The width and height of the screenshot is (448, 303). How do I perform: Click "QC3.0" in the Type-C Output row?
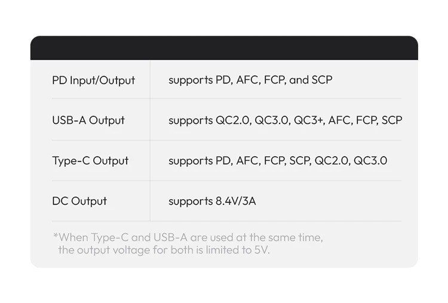tap(370, 160)
